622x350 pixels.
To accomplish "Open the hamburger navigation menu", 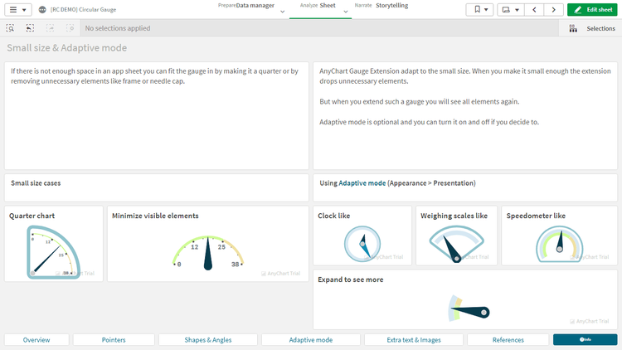I will 19,9.
